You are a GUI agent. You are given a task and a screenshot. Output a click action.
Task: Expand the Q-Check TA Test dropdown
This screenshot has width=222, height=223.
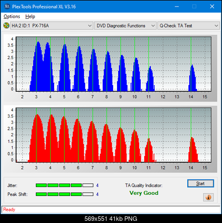pos(189,26)
